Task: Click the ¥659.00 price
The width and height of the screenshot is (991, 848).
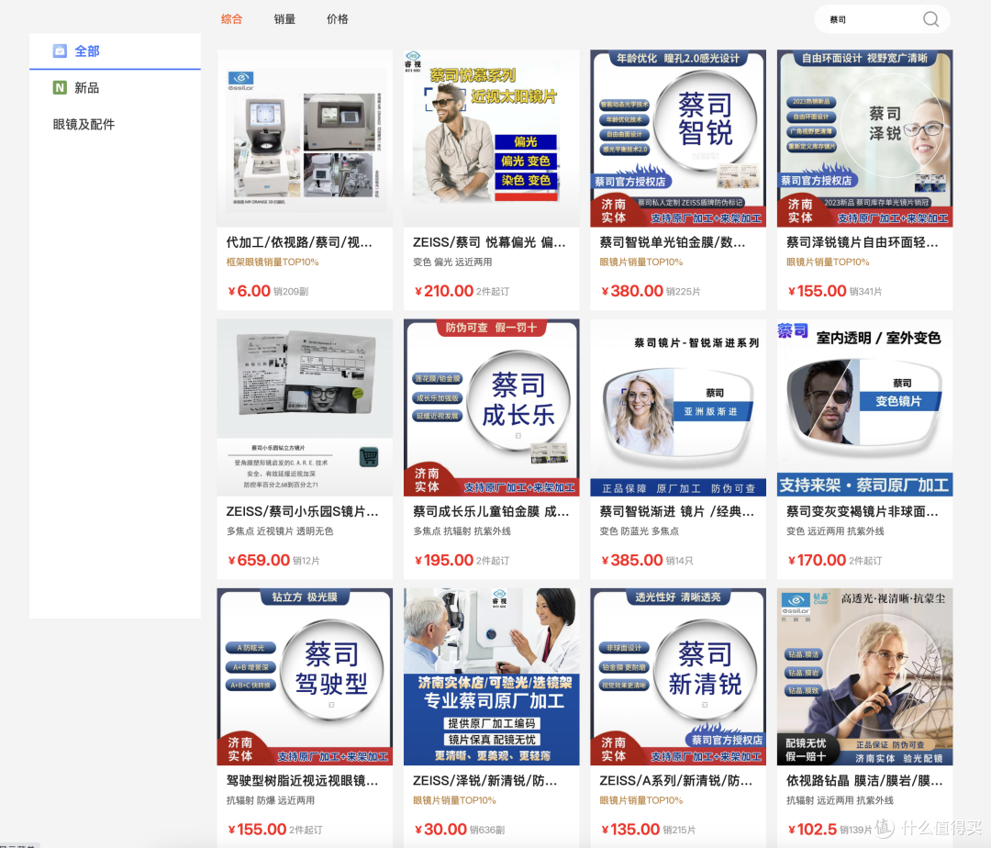Action: (x=259, y=561)
